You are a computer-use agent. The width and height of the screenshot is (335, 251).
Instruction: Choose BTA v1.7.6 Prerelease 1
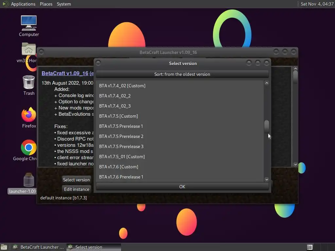(x=180, y=177)
